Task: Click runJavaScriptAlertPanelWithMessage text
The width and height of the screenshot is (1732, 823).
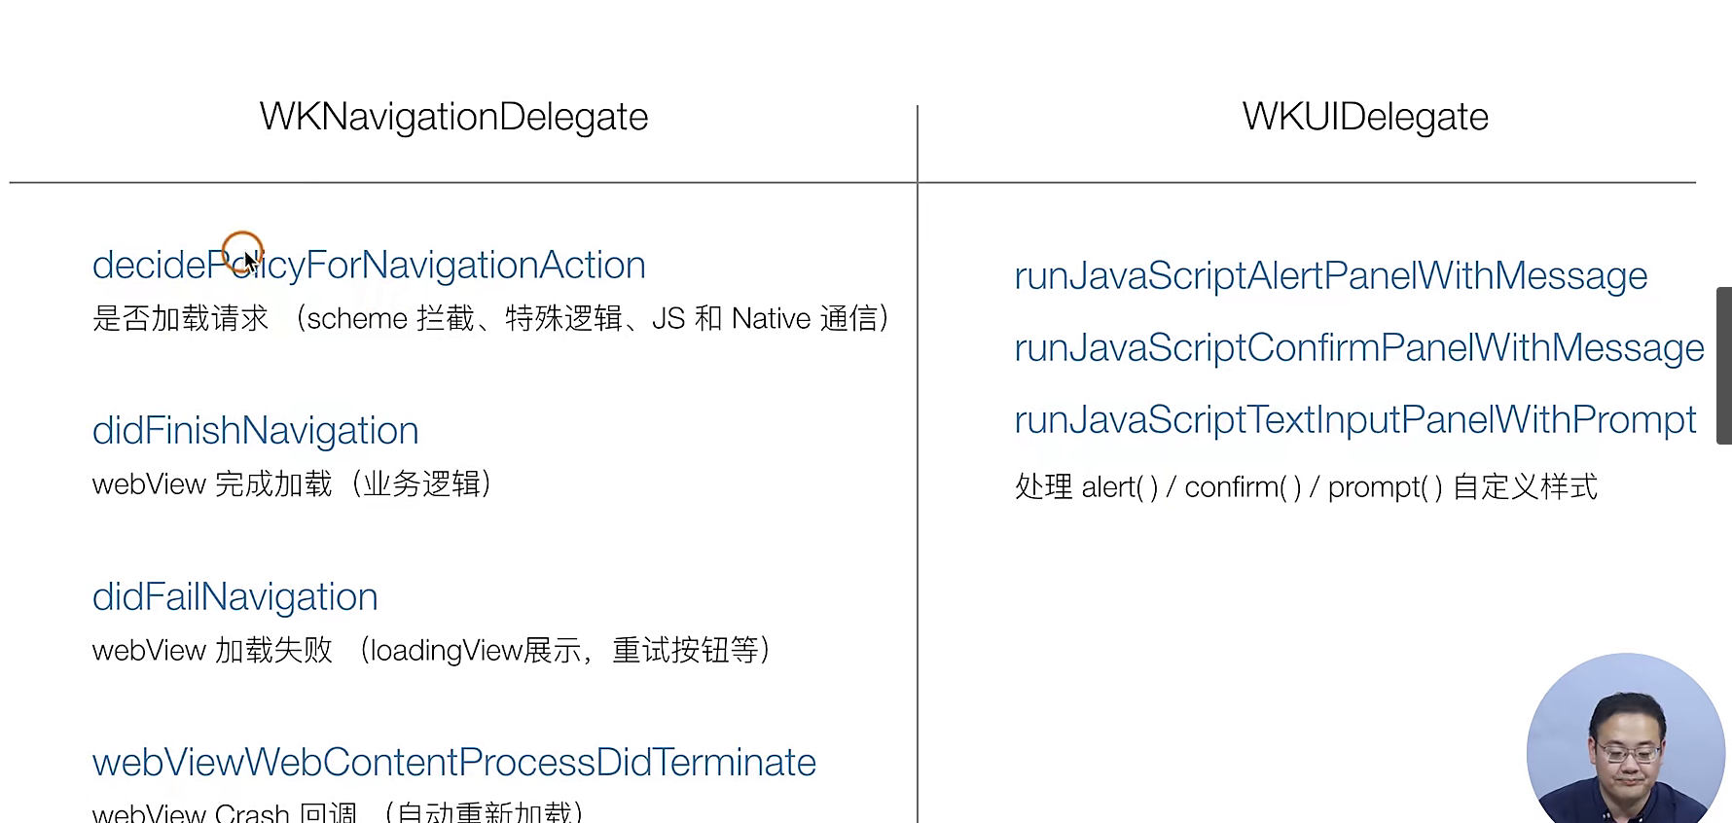Action: (1330, 276)
